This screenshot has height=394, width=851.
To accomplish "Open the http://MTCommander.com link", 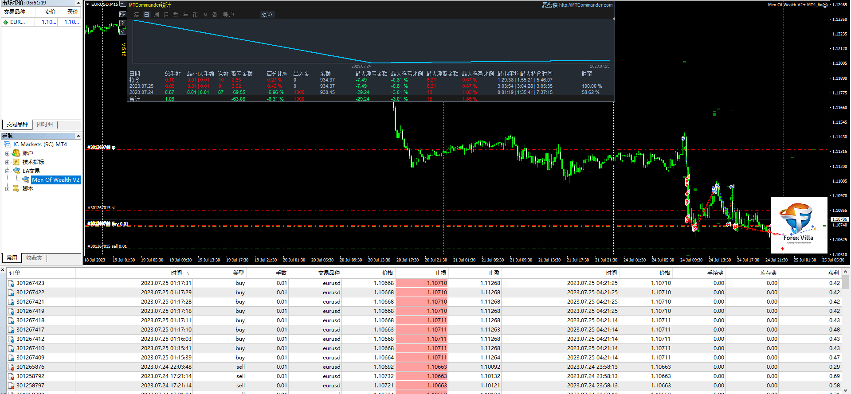I will coord(585,5).
